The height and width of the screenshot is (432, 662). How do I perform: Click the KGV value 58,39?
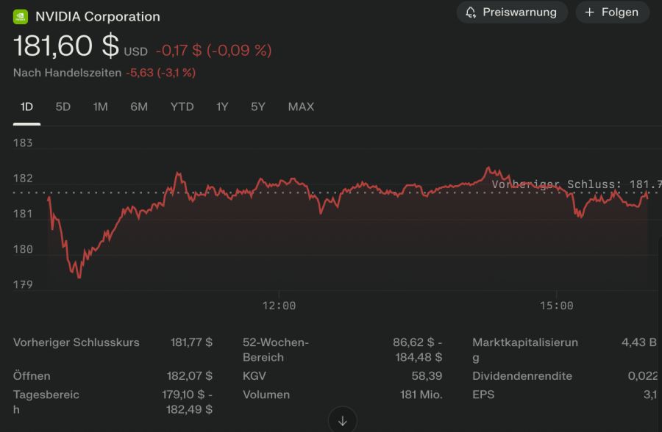coord(427,375)
